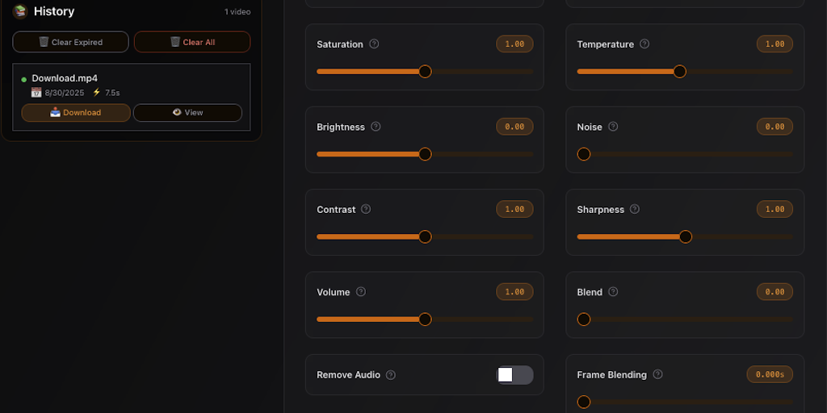
Task: Click the Frame Blending slider handle
Action: point(583,402)
